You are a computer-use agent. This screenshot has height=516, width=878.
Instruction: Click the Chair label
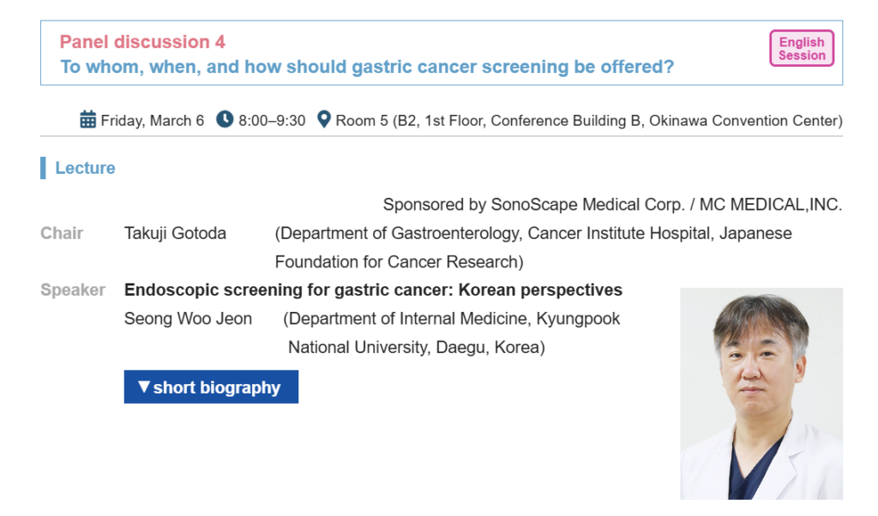tap(62, 233)
